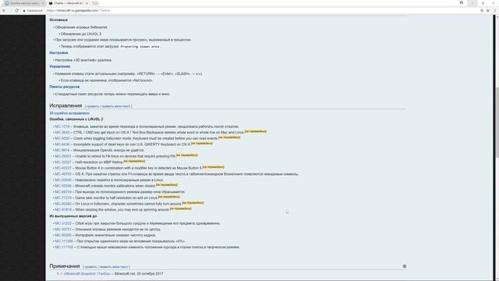The width and height of the screenshot is (499, 281).
Task: Click 'не переведено' tag after MC-81818 entry
Action: point(180,208)
